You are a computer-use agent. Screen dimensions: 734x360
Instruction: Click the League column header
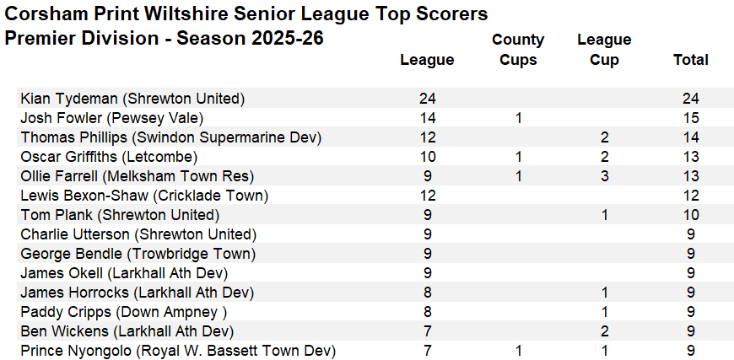427,60
